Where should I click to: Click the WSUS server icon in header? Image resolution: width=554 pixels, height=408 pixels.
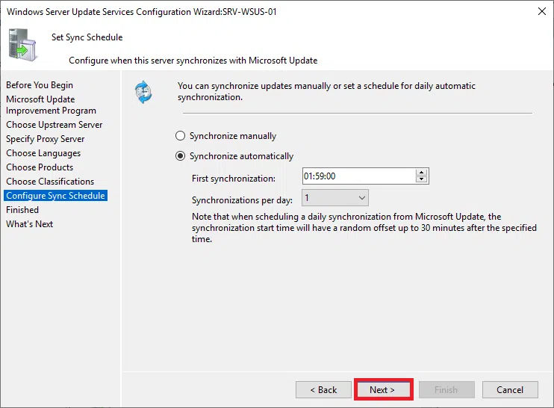pyautogui.click(x=22, y=44)
